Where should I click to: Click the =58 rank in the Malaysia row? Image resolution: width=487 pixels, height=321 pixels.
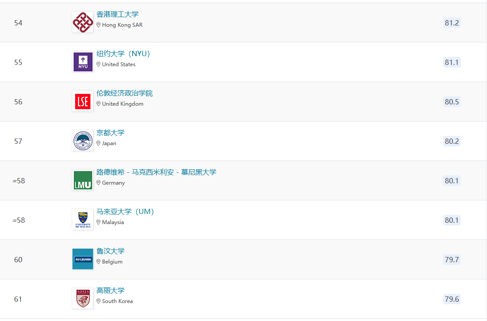pyautogui.click(x=18, y=220)
